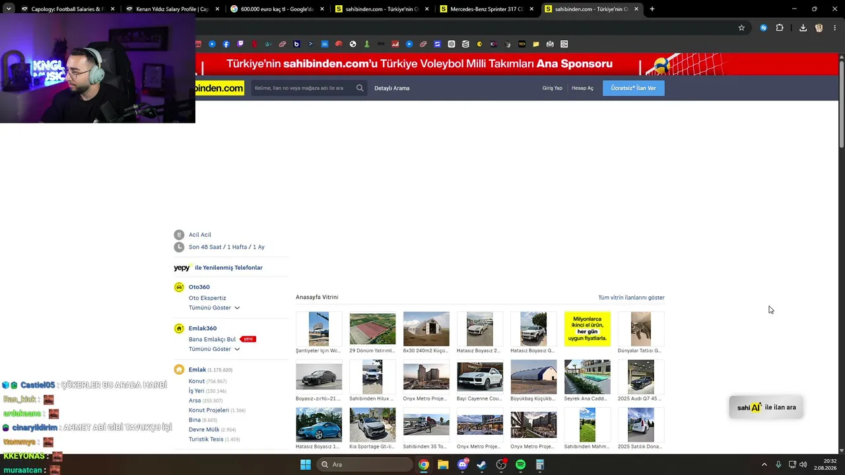Click the Oto360 car icon
Screen dimensions: 845x475
(179, 287)
